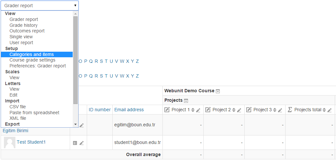Click the Test Student1 avatar picture
Screen dimensions: 336x160
9,143
